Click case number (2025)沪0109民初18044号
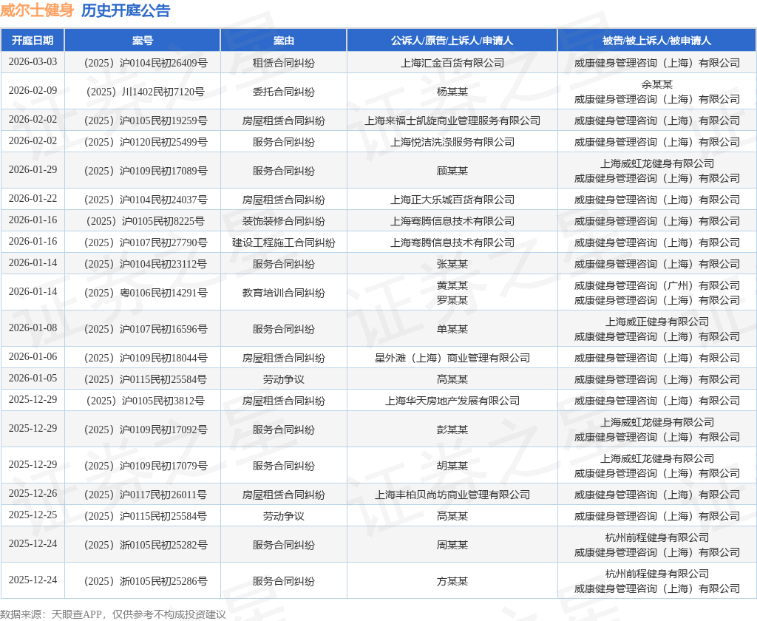The width and height of the screenshot is (757, 621). (146, 358)
